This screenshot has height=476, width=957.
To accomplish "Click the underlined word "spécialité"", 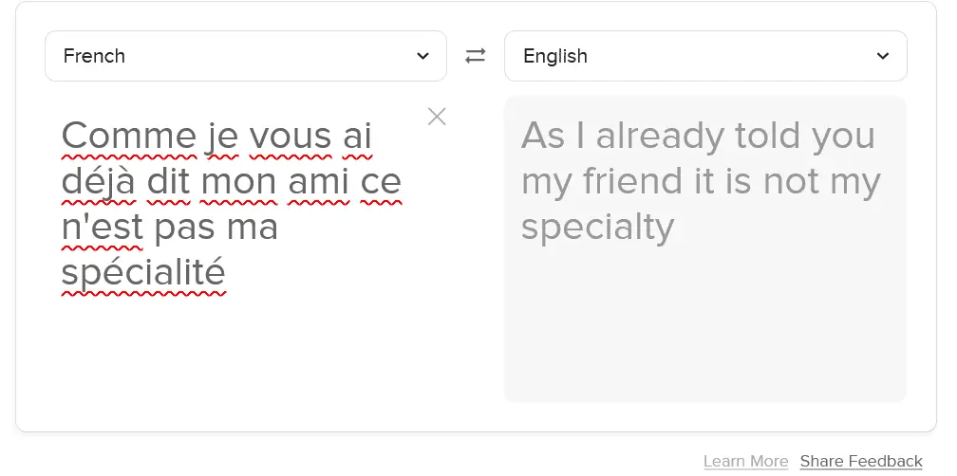I will click(143, 273).
